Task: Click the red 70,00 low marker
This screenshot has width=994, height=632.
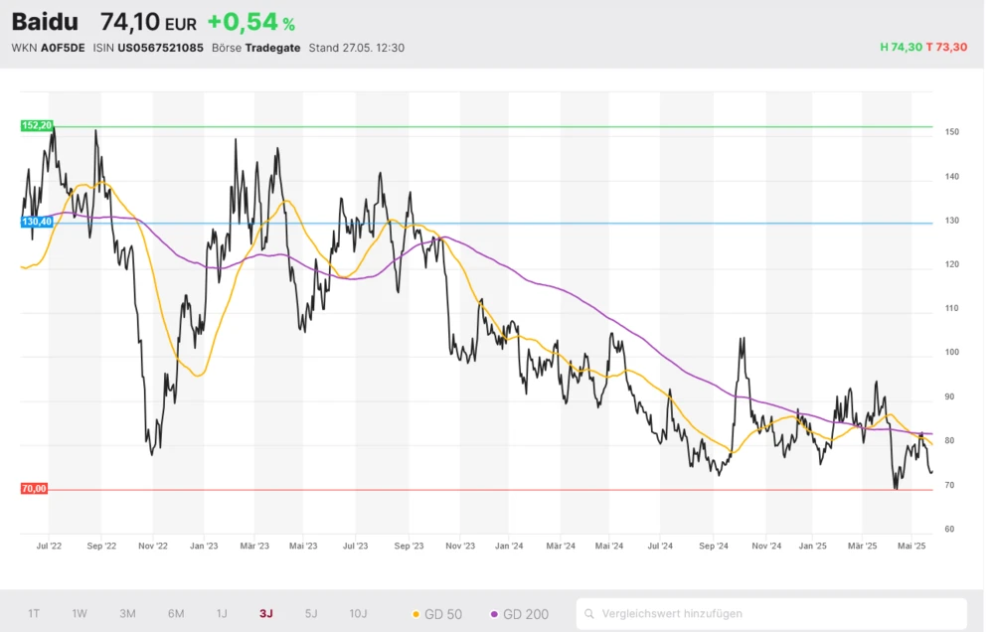Action: [x=34, y=489]
